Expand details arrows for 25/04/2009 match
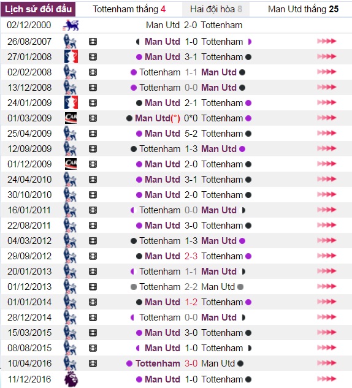 point(326,134)
